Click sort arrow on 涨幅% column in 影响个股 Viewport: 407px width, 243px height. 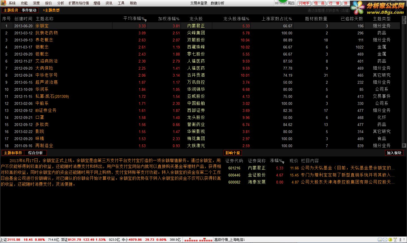coord(283,162)
